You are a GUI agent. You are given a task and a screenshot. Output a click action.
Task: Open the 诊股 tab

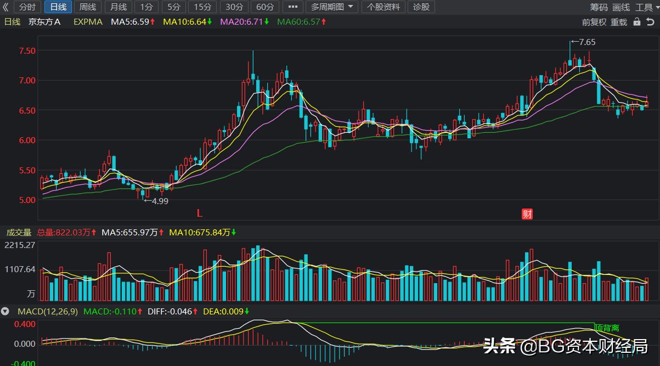[x=420, y=7]
